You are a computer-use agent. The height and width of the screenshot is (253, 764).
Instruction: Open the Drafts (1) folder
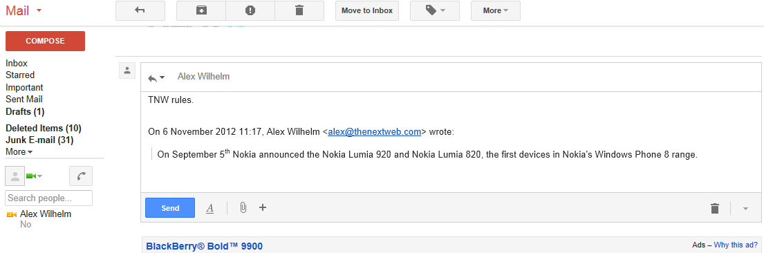pyautogui.click(x=25, y=111)
